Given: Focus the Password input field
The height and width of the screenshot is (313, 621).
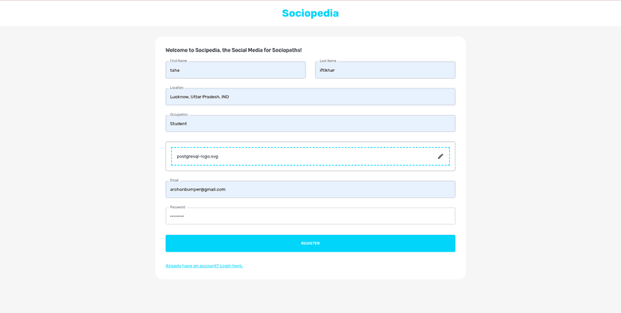Looking at the screenshot, I should (310, 216).
